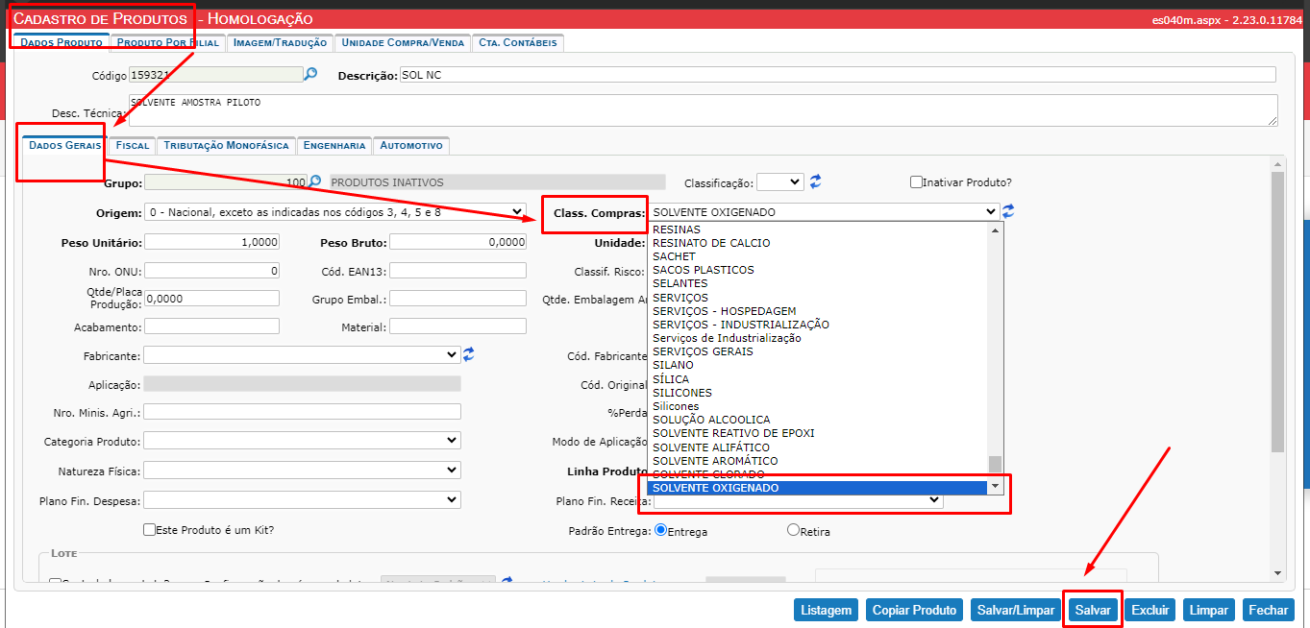Image resolution: width=1310 pixels, height=628 pixels.
Task: Click the form's vertical scrollbar thumb
Action: [x=1277, y=312]
